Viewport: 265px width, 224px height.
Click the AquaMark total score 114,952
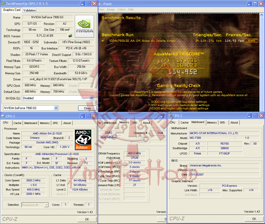(183, 72)
